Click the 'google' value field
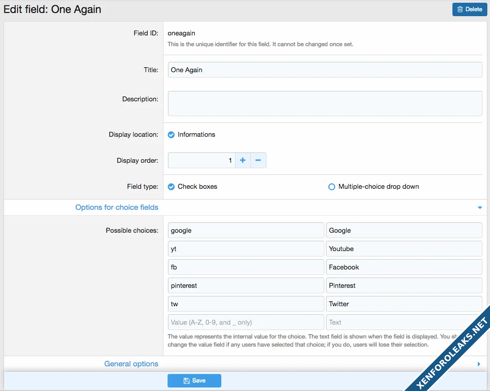The image size is (490, 391). pos(245,230)
